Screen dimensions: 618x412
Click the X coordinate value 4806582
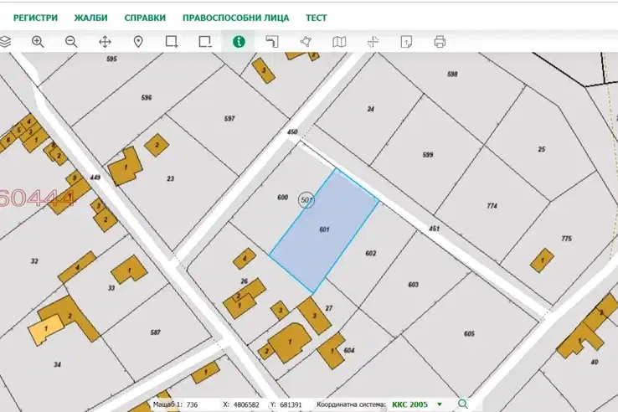pos(246,404)
